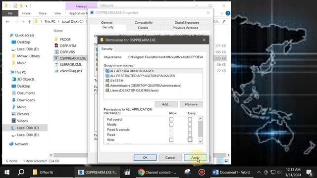Screen dimensions: 317x178
Task: Click the permissions list scrollbar thumb
Action: tap(200, 129)
